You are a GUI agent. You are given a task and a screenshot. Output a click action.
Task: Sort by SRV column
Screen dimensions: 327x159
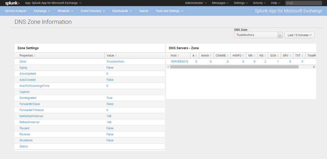(287, 55)
